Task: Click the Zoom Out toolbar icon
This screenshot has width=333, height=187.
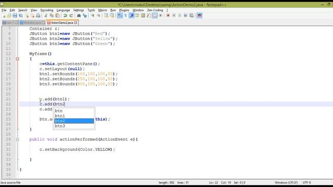Action: [98, 16]
